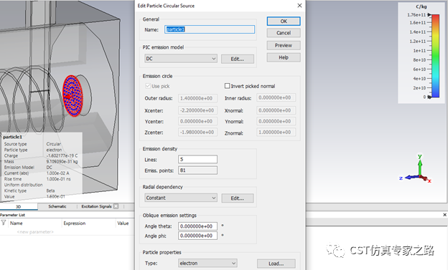The width and height of the screenshot is (448, 270).
Task: Switch to the Schematic tab
Action: [57, 206]
